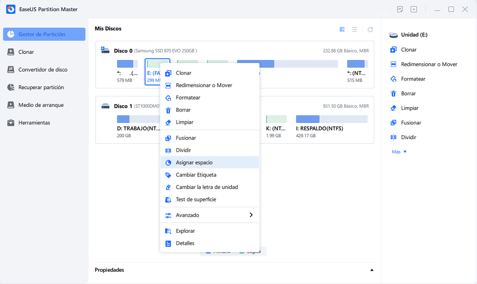Select the D: TRABAJO partition
Screen dimensions: 477x284
(x=138, y=127)
